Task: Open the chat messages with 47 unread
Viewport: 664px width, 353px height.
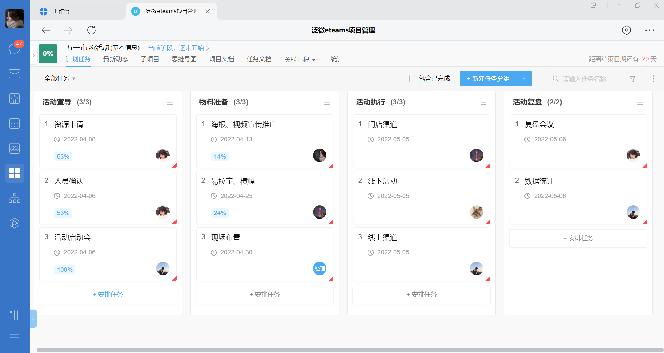Action: 14,49
